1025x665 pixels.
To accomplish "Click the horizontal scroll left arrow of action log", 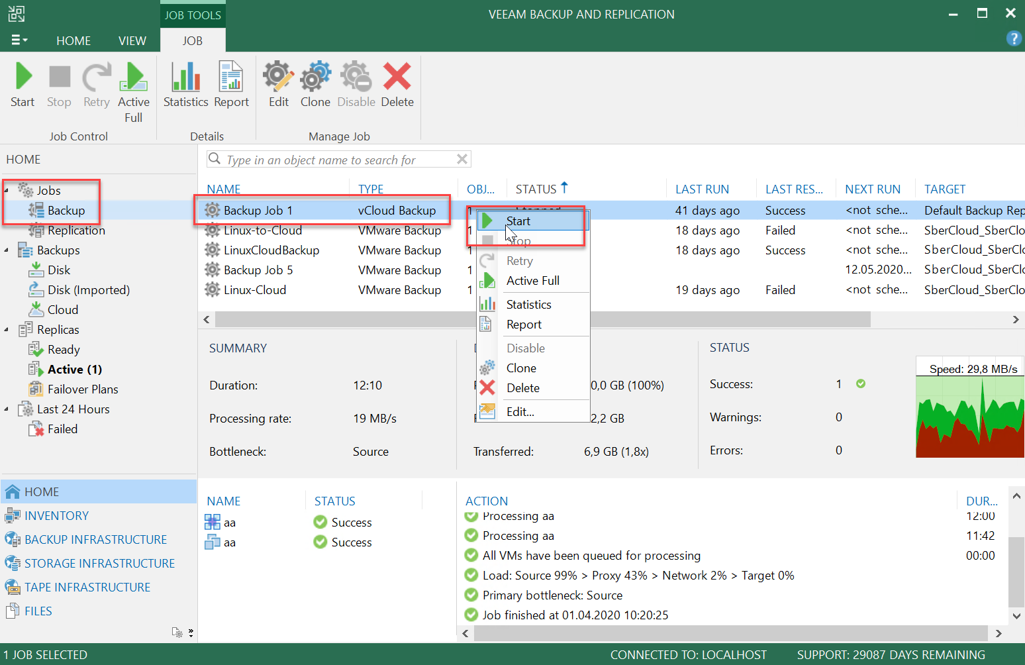I will (x=465, y=634).
